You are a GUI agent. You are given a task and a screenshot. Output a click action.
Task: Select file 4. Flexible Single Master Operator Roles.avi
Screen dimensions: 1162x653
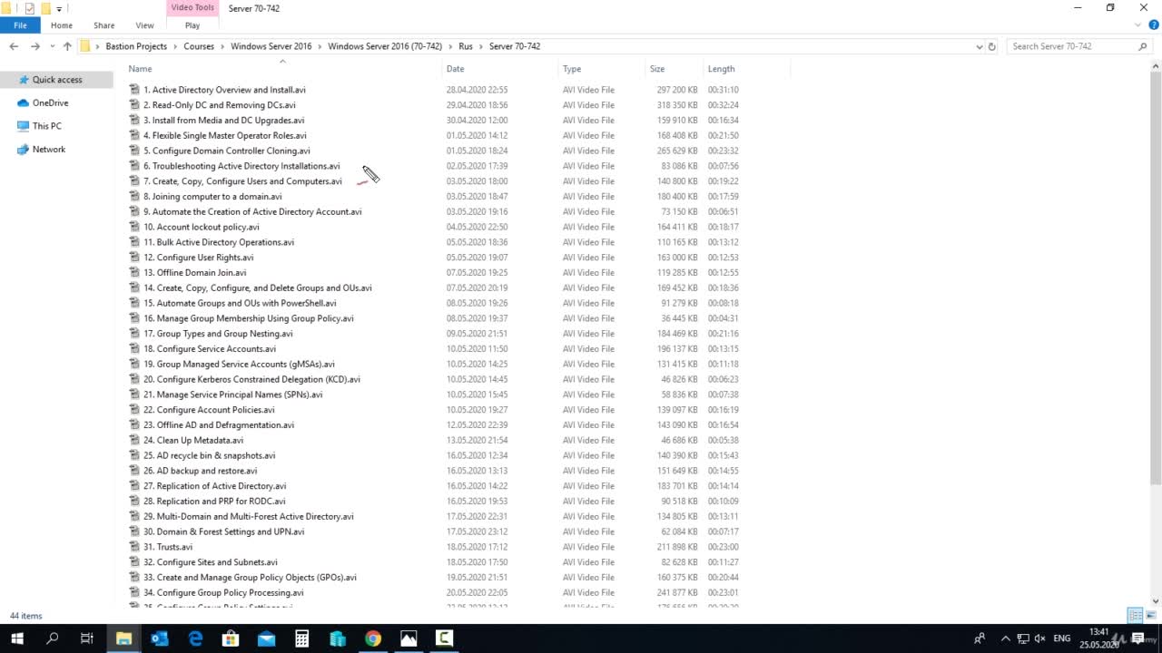tap(224, 136)
